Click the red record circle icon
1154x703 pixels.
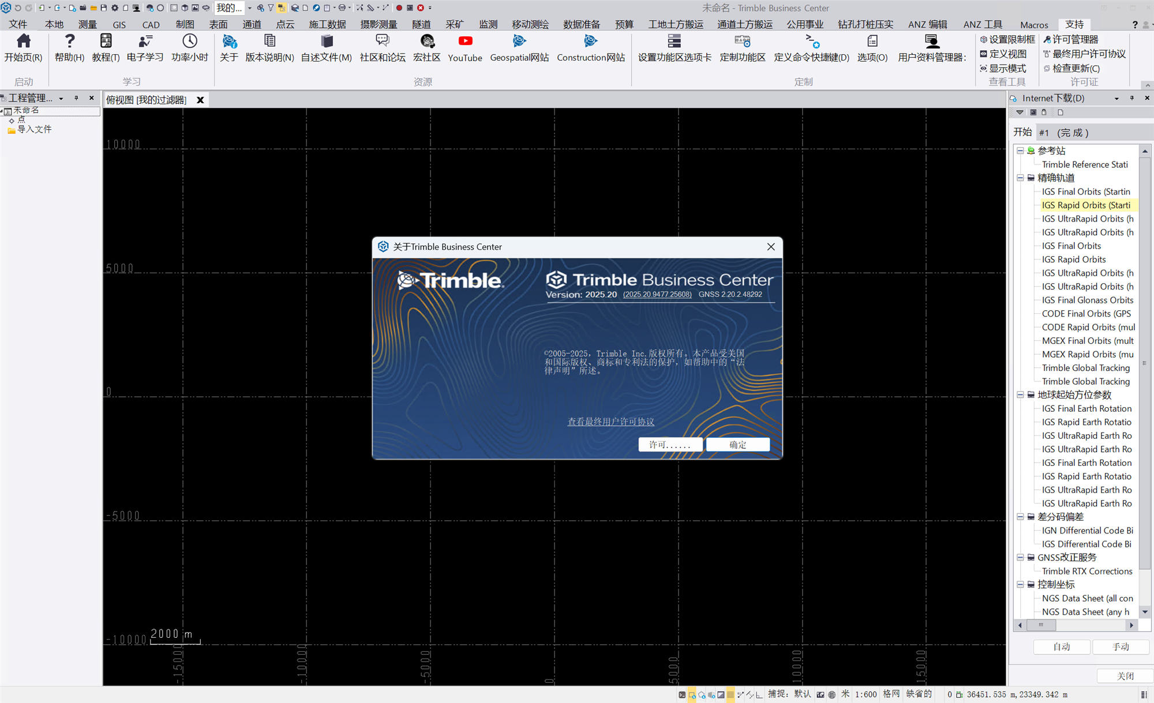pyautogui.click(x=399, y=8)
